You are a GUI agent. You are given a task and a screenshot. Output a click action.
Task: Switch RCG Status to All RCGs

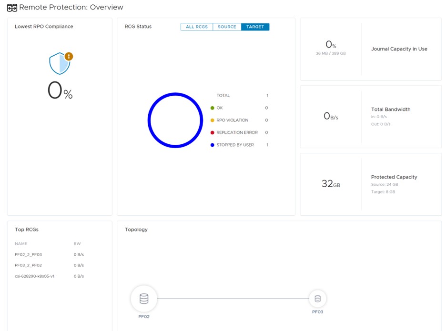[197, 27]
